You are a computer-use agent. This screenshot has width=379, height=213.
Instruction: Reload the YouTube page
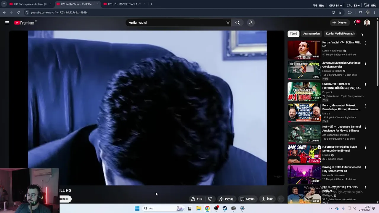(18, 12)
